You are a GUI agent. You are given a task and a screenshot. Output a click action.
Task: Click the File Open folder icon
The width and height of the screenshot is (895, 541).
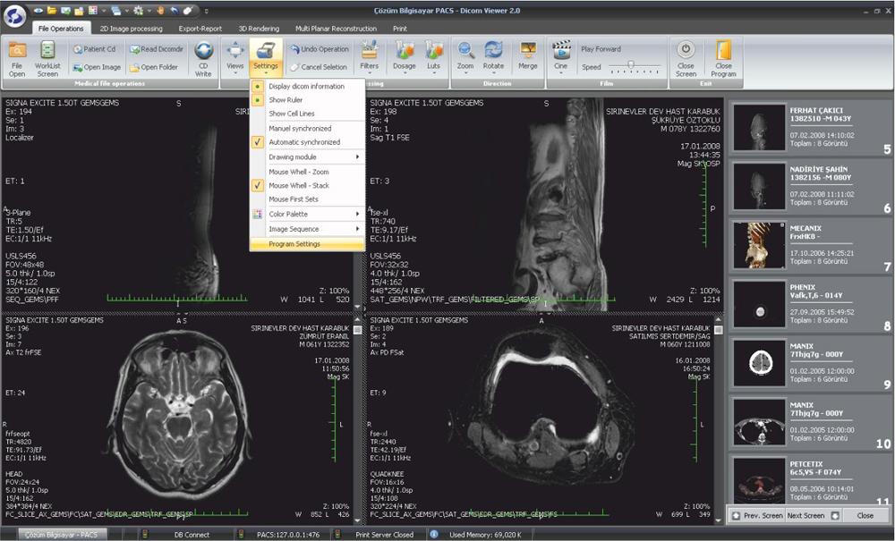[x=17, y=51]
